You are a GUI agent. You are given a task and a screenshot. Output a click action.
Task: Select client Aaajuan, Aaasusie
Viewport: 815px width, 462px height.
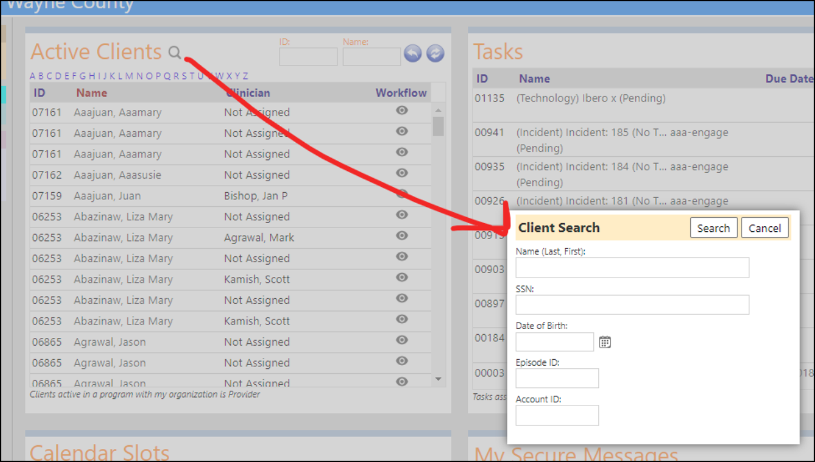click(x=118, y=175)
